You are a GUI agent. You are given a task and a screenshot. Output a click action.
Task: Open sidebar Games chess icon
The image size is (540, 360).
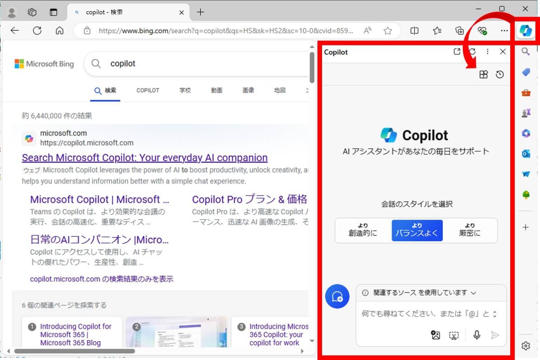526,113
